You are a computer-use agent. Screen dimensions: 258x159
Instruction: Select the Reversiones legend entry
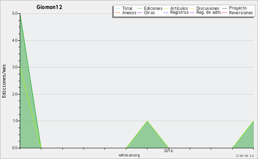pos(241,12)
